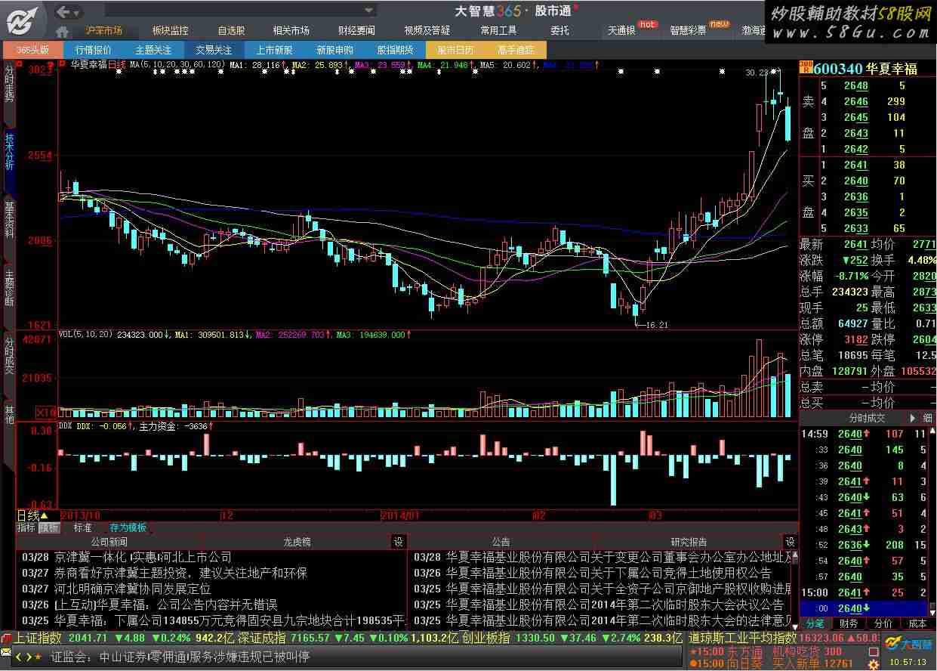
Task: Open the 相关市场 menu
Action: pyautogui.click(x=291, y=31)
